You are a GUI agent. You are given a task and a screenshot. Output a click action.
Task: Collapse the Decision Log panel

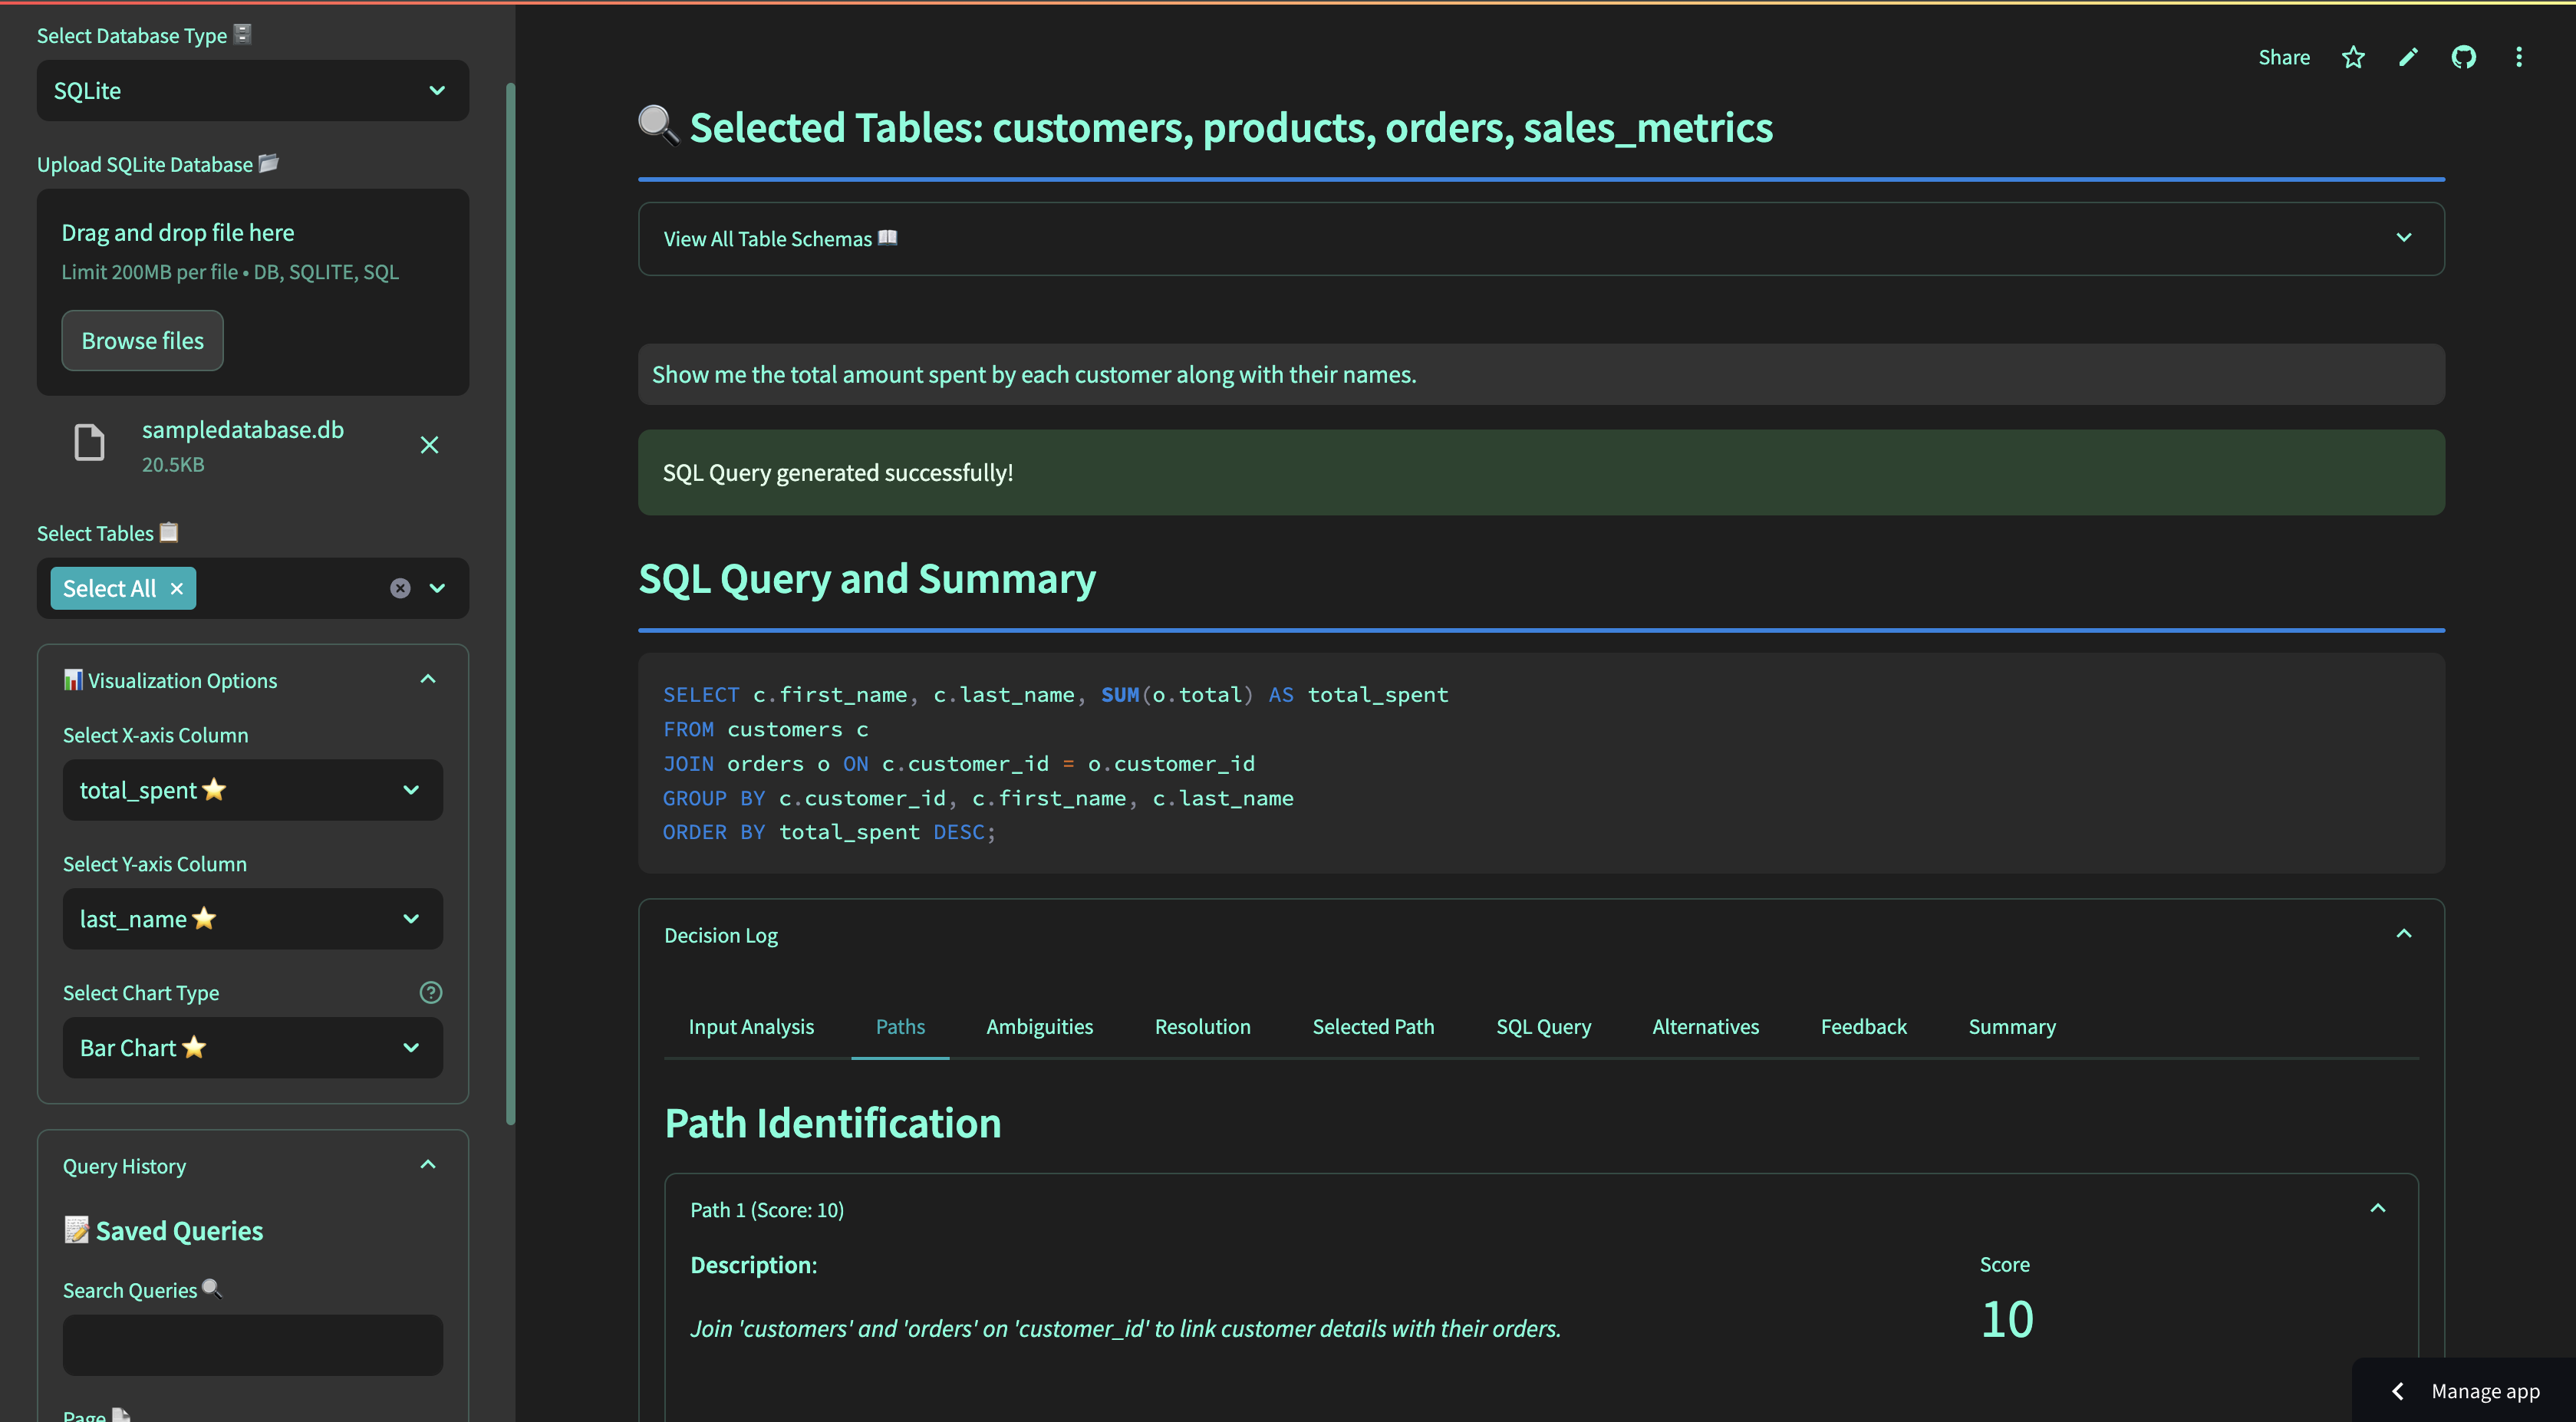coord(2403,934)
